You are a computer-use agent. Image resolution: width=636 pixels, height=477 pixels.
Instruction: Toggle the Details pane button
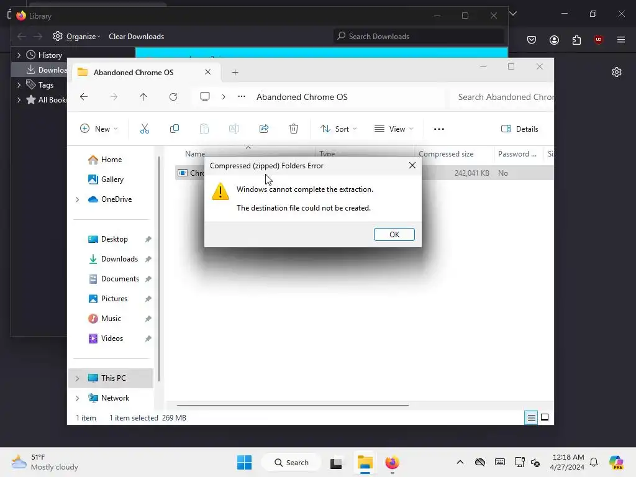(x=520, y=129)
